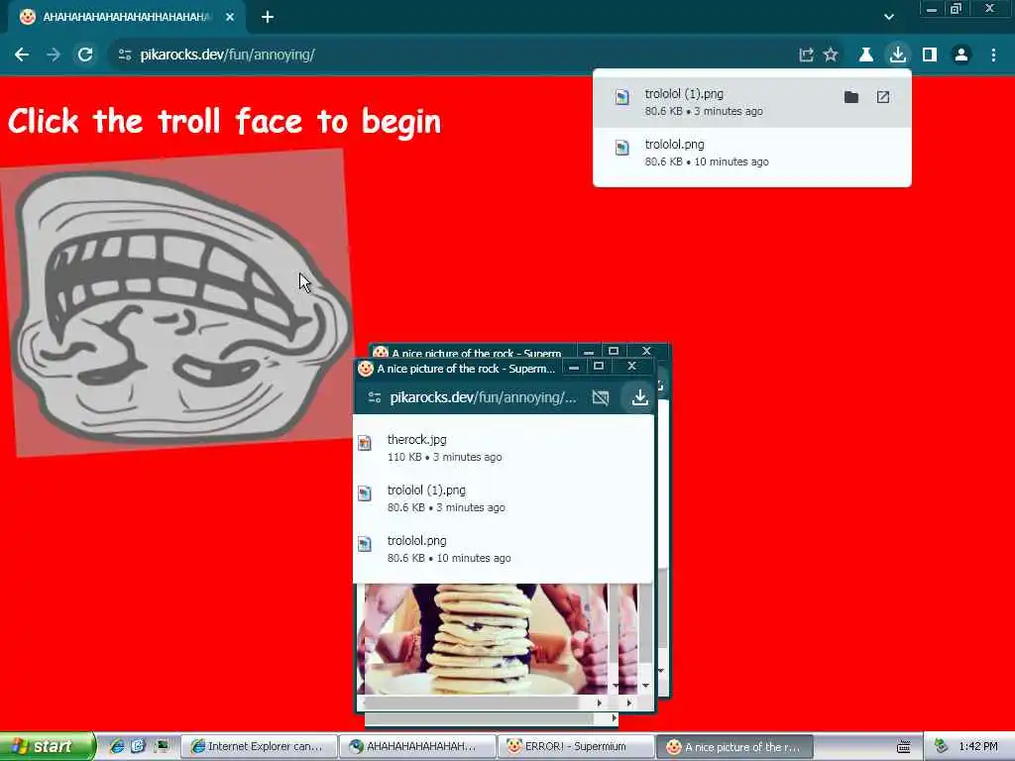Screen dimensions: 1015x761
Task: Click the pancake stack picture
Action: click(486, 639)
